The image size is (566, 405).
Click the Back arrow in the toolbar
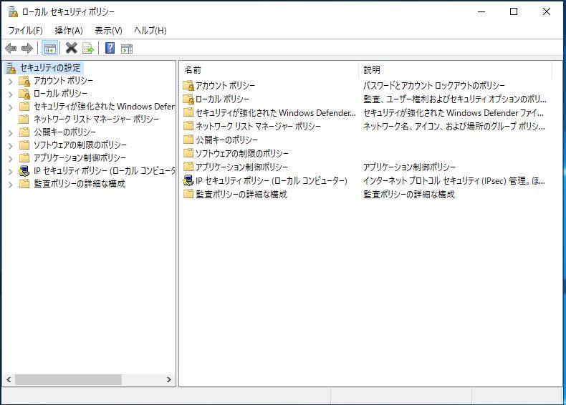(11, 48)
